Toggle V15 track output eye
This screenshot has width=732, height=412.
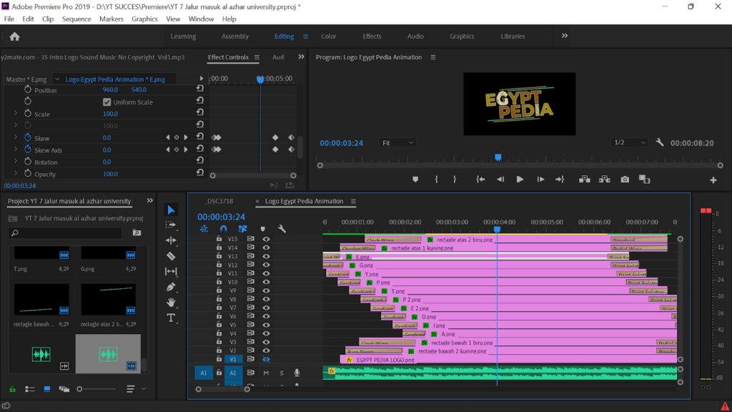[266, 239]
